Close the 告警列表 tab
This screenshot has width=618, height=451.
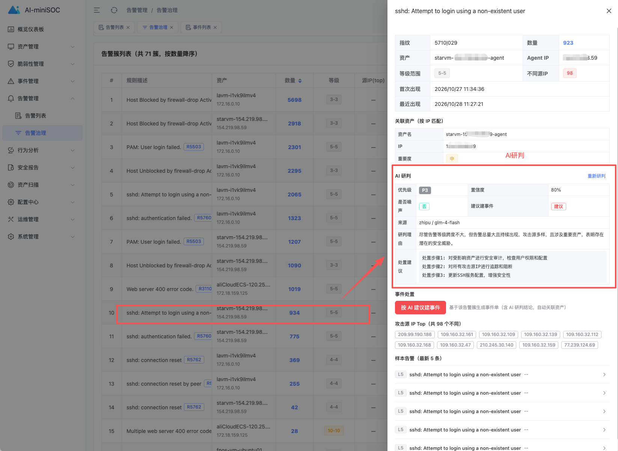(128, 27)
